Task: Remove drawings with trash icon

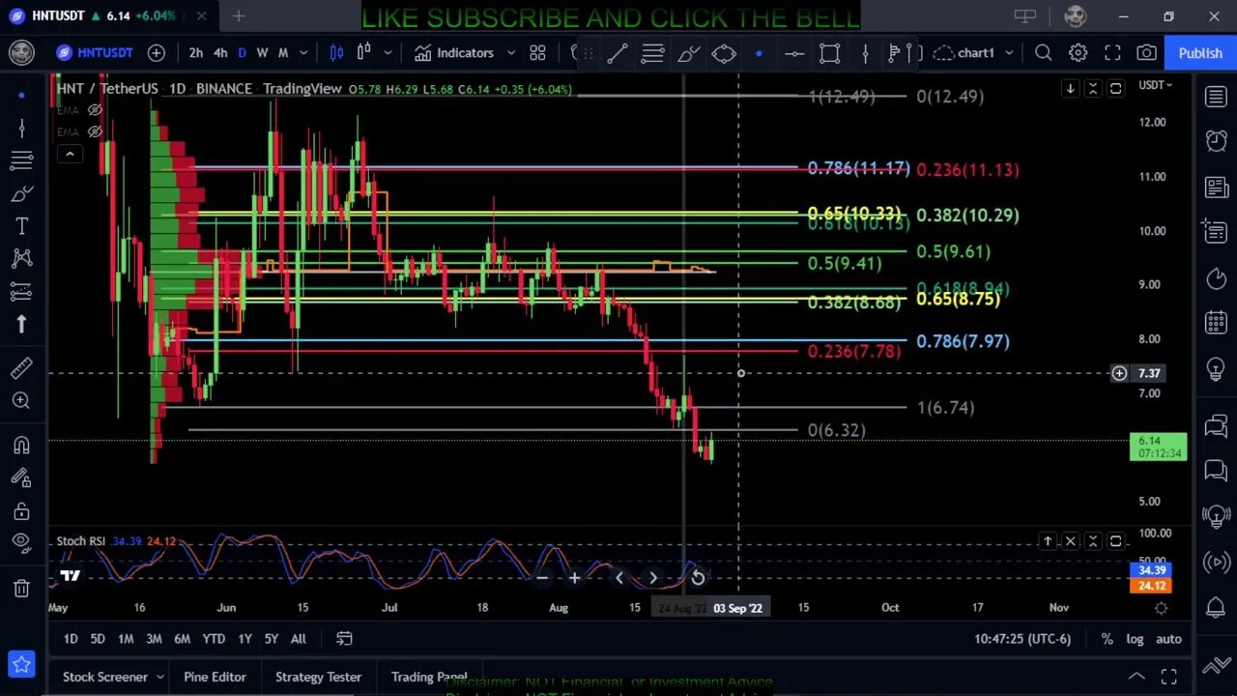Action: (21, 588)
